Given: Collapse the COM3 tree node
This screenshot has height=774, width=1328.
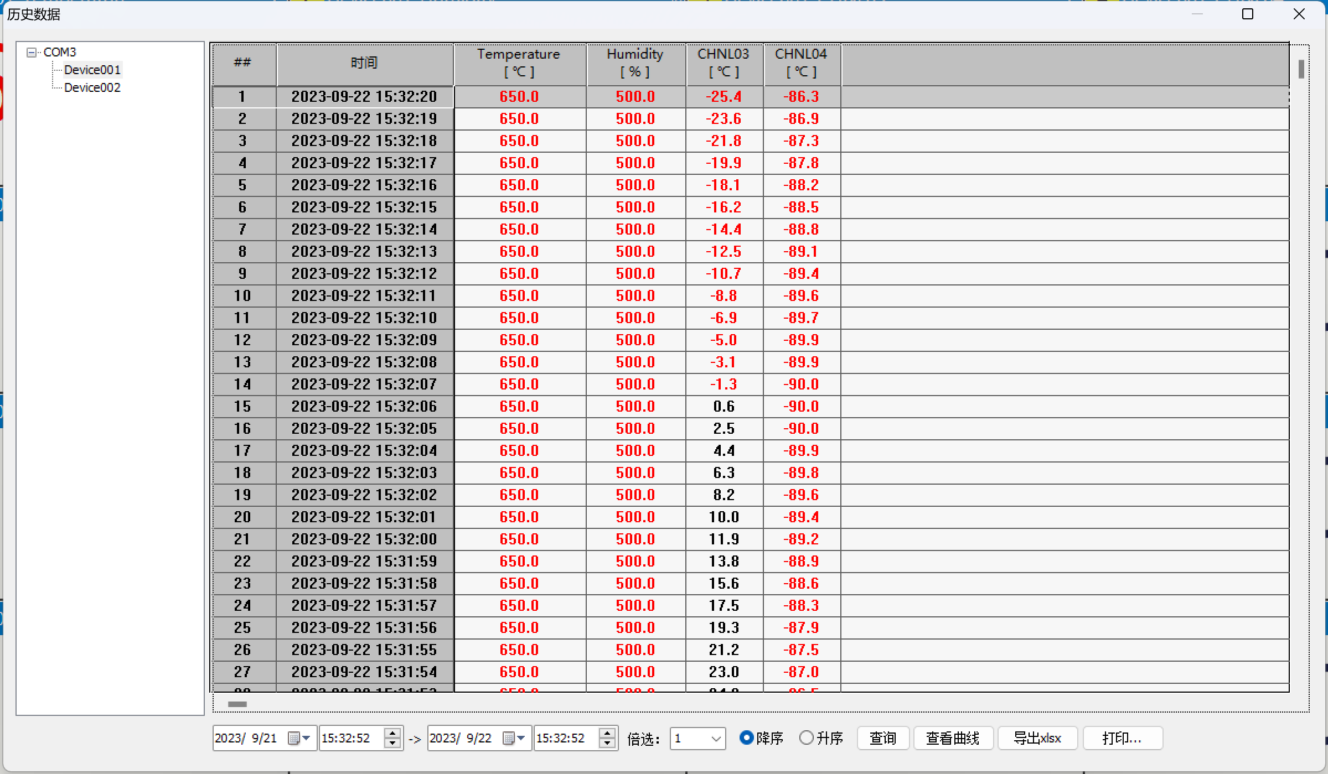Looking at the screenshot, I should pos(32,52).
